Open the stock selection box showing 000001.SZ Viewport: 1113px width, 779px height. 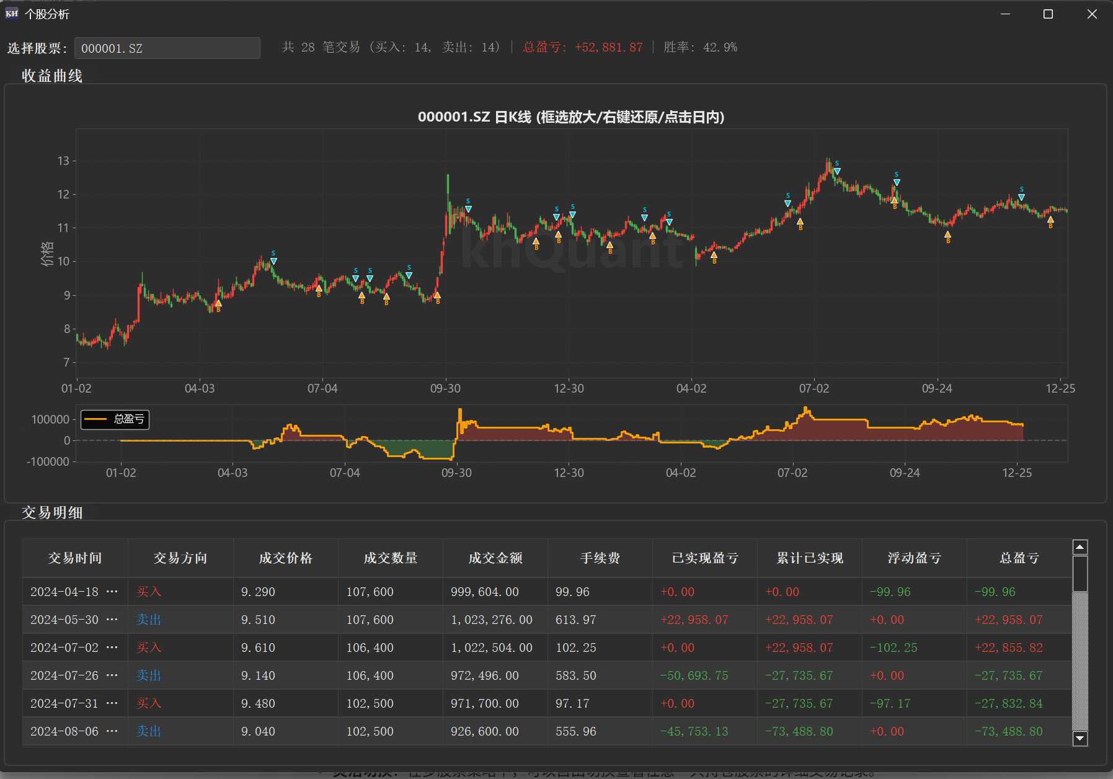167,48
